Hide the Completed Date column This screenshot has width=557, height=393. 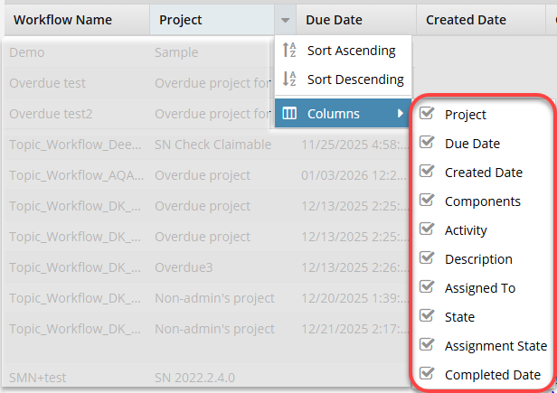click(x=428, y=375)
